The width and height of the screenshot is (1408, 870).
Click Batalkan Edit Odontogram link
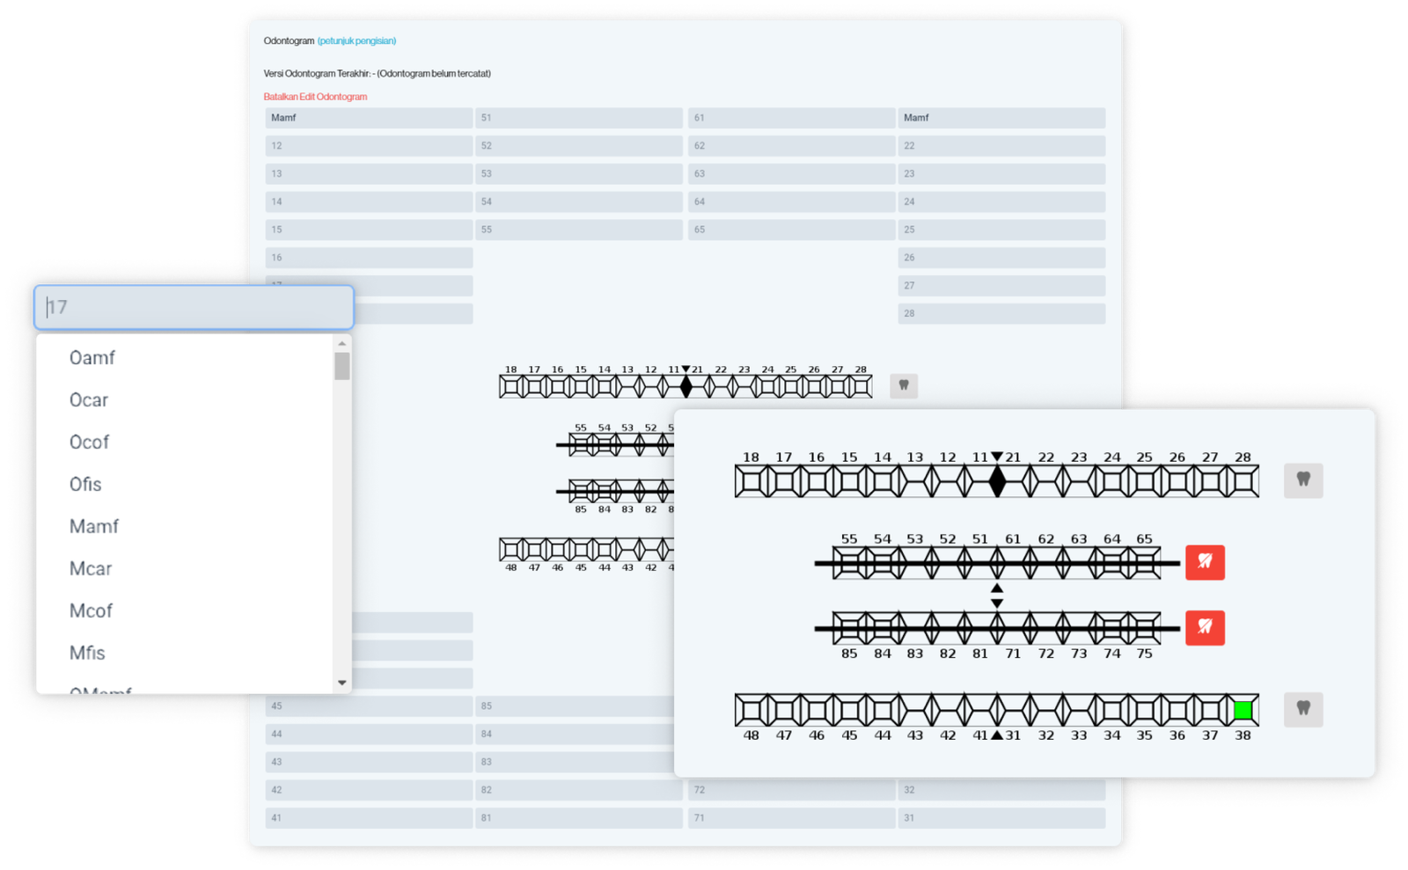coord(315,97)
